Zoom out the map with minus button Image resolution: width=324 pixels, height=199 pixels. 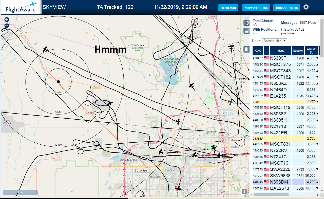(7, 26)
